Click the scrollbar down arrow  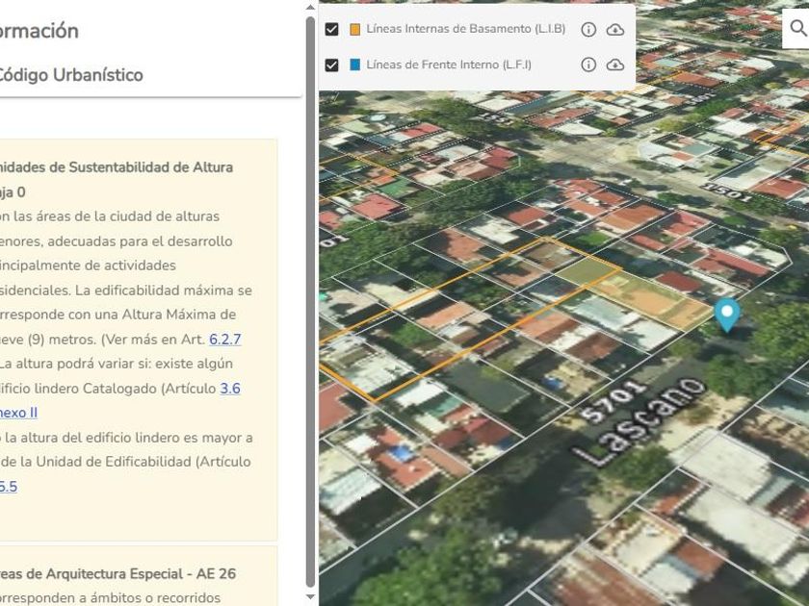[x=310, y=597]
